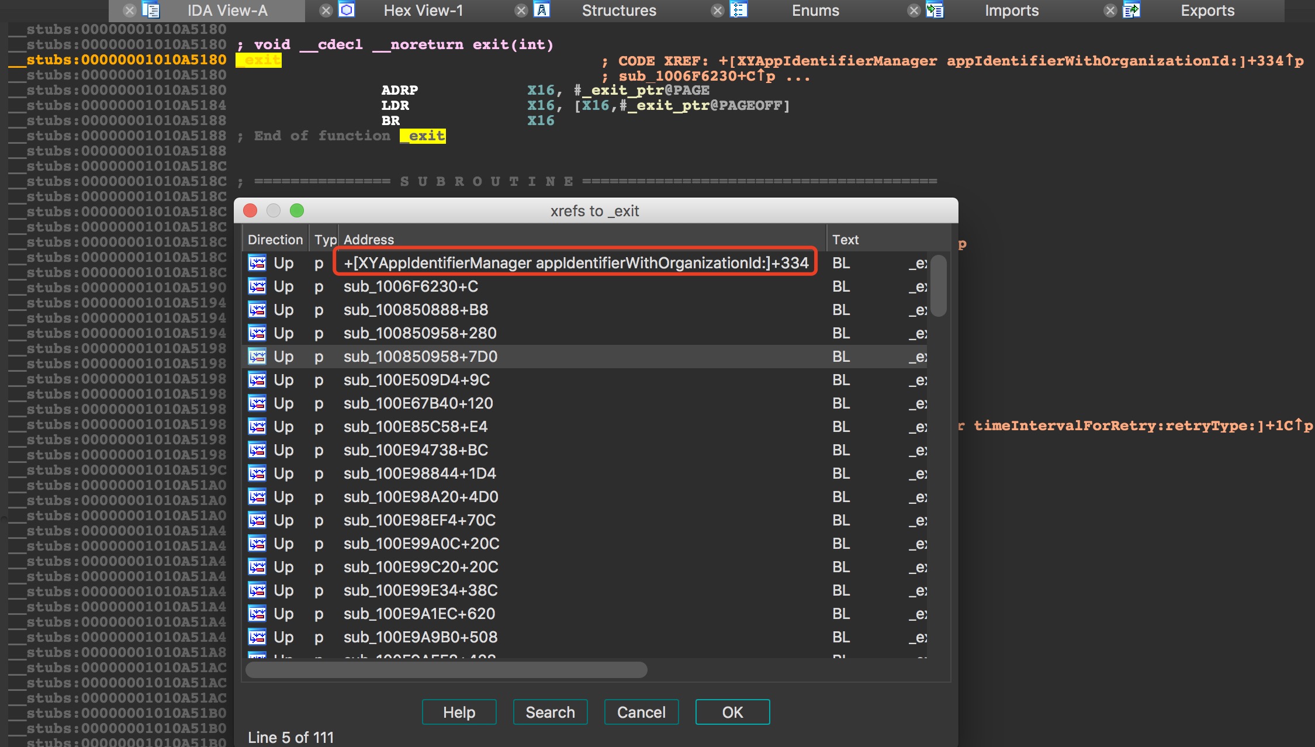
Task: Click the Structures tab icon
Action: coord(542,10)
